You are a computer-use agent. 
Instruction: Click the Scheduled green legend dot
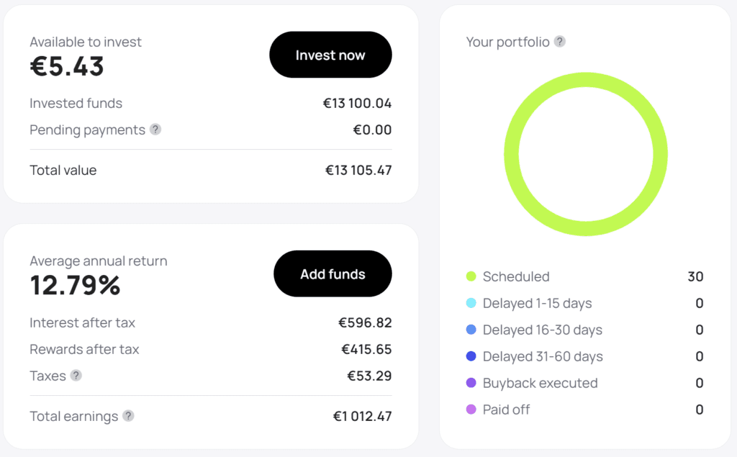(x=471, y=276)
